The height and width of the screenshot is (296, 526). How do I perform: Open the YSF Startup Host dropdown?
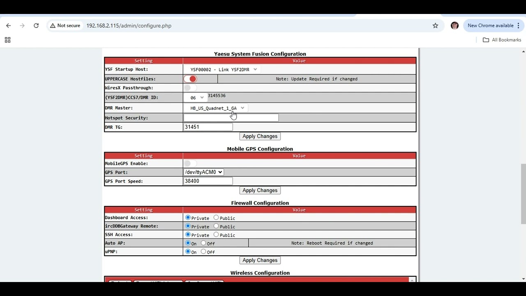coord(224,69)
